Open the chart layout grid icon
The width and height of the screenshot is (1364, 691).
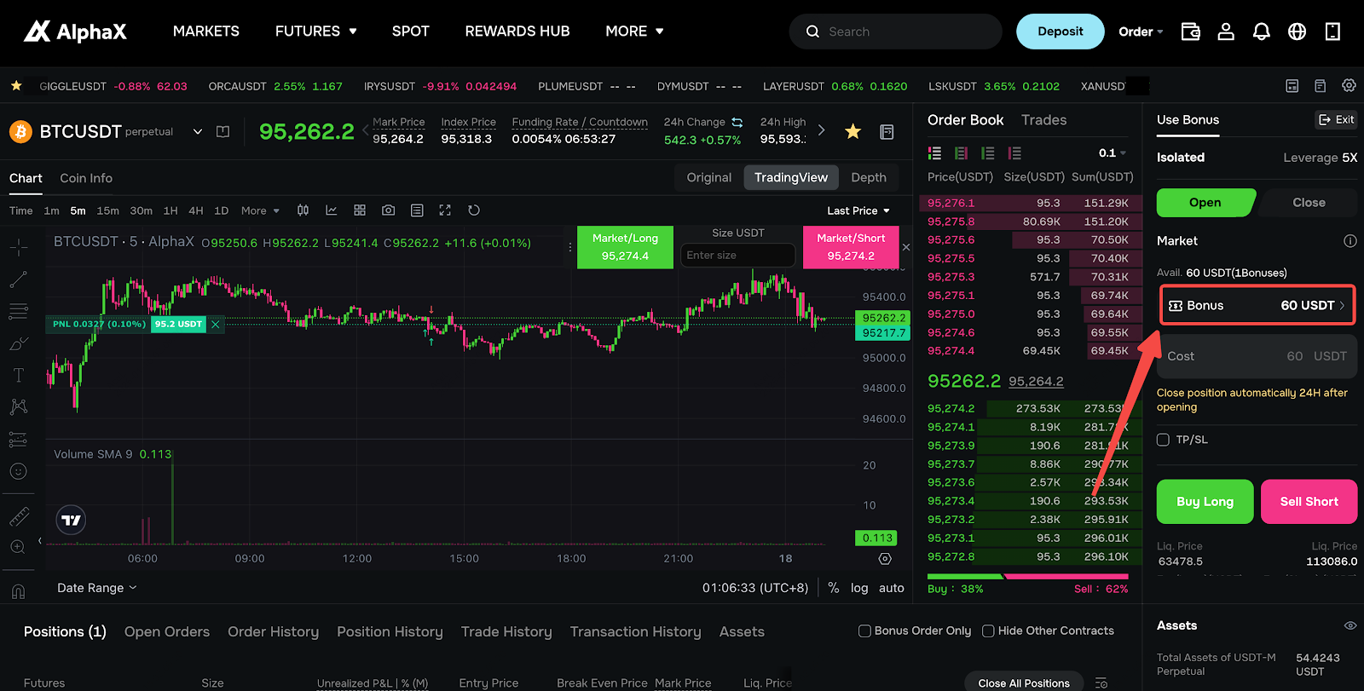(x=360, y=210)
